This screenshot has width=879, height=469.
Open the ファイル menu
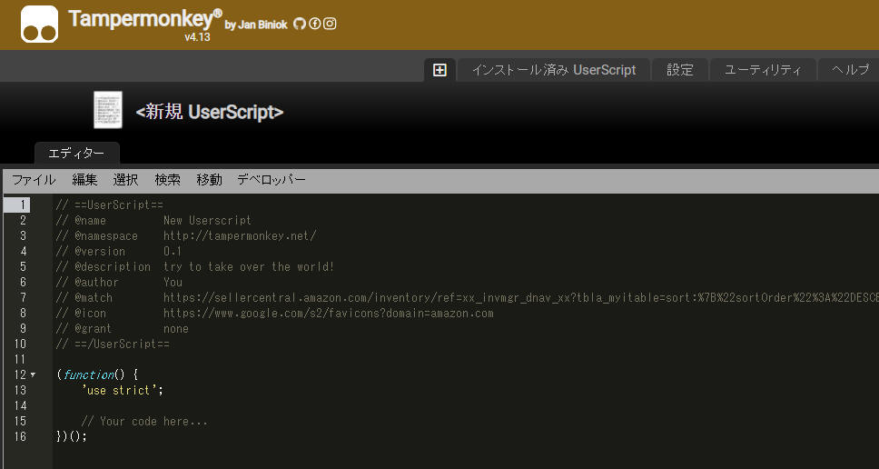tap(34, 180)
